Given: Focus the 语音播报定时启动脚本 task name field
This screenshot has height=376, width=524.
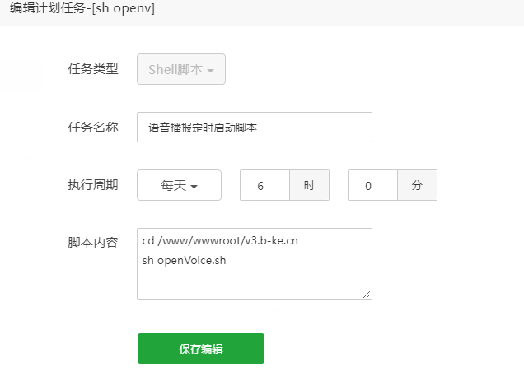Looking at the screenshot, I should pyautogui.click(x=255, y=127).
